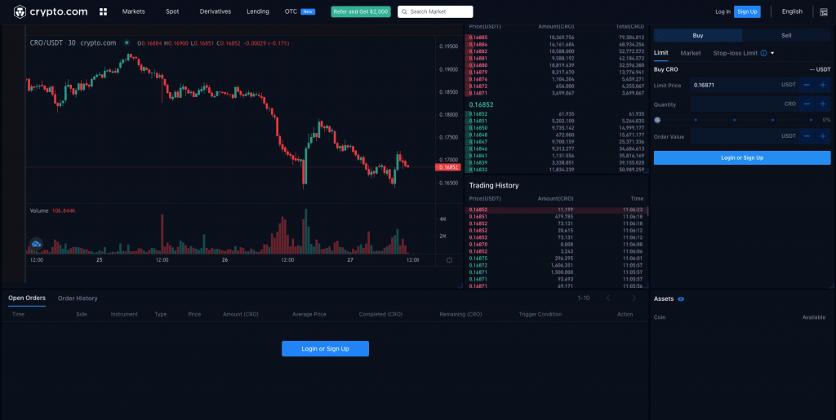The image size is (836, 420).
Task: Click trade history row at 11:06:23
Action: (x=555, y=210)
